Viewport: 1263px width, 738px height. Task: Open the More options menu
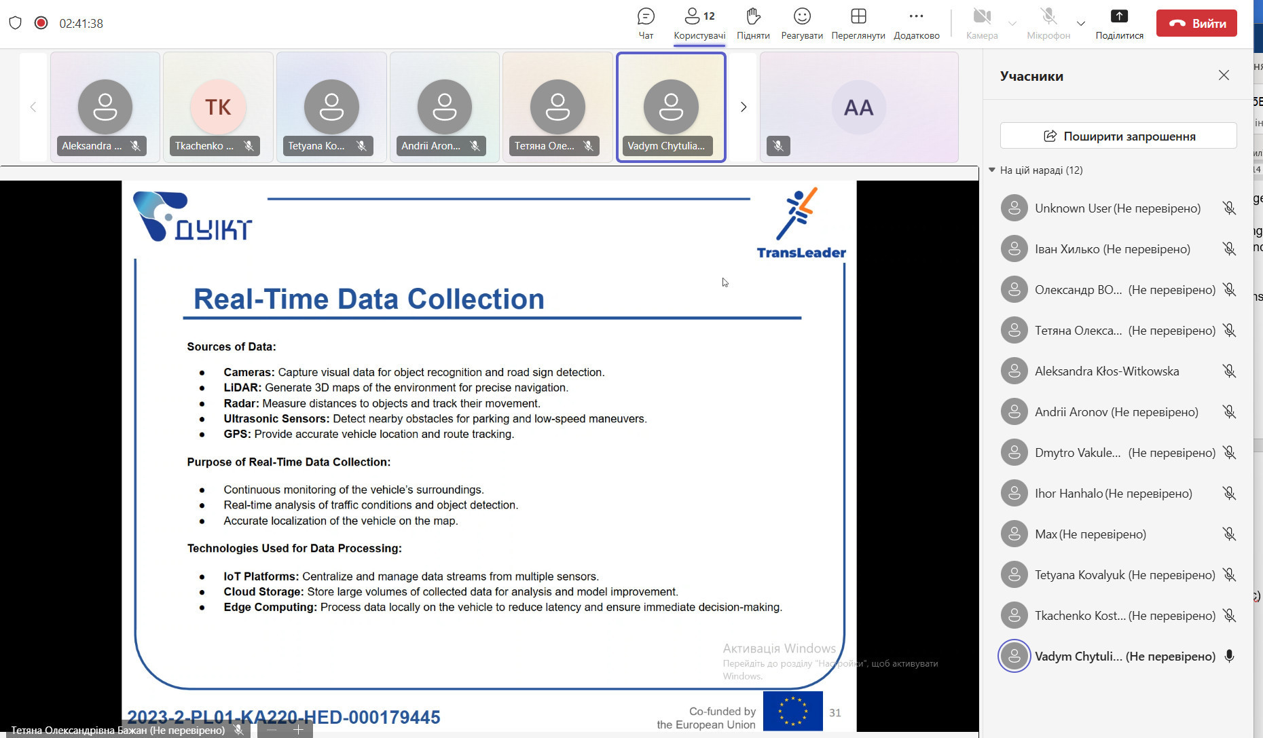tap(916, 23)
